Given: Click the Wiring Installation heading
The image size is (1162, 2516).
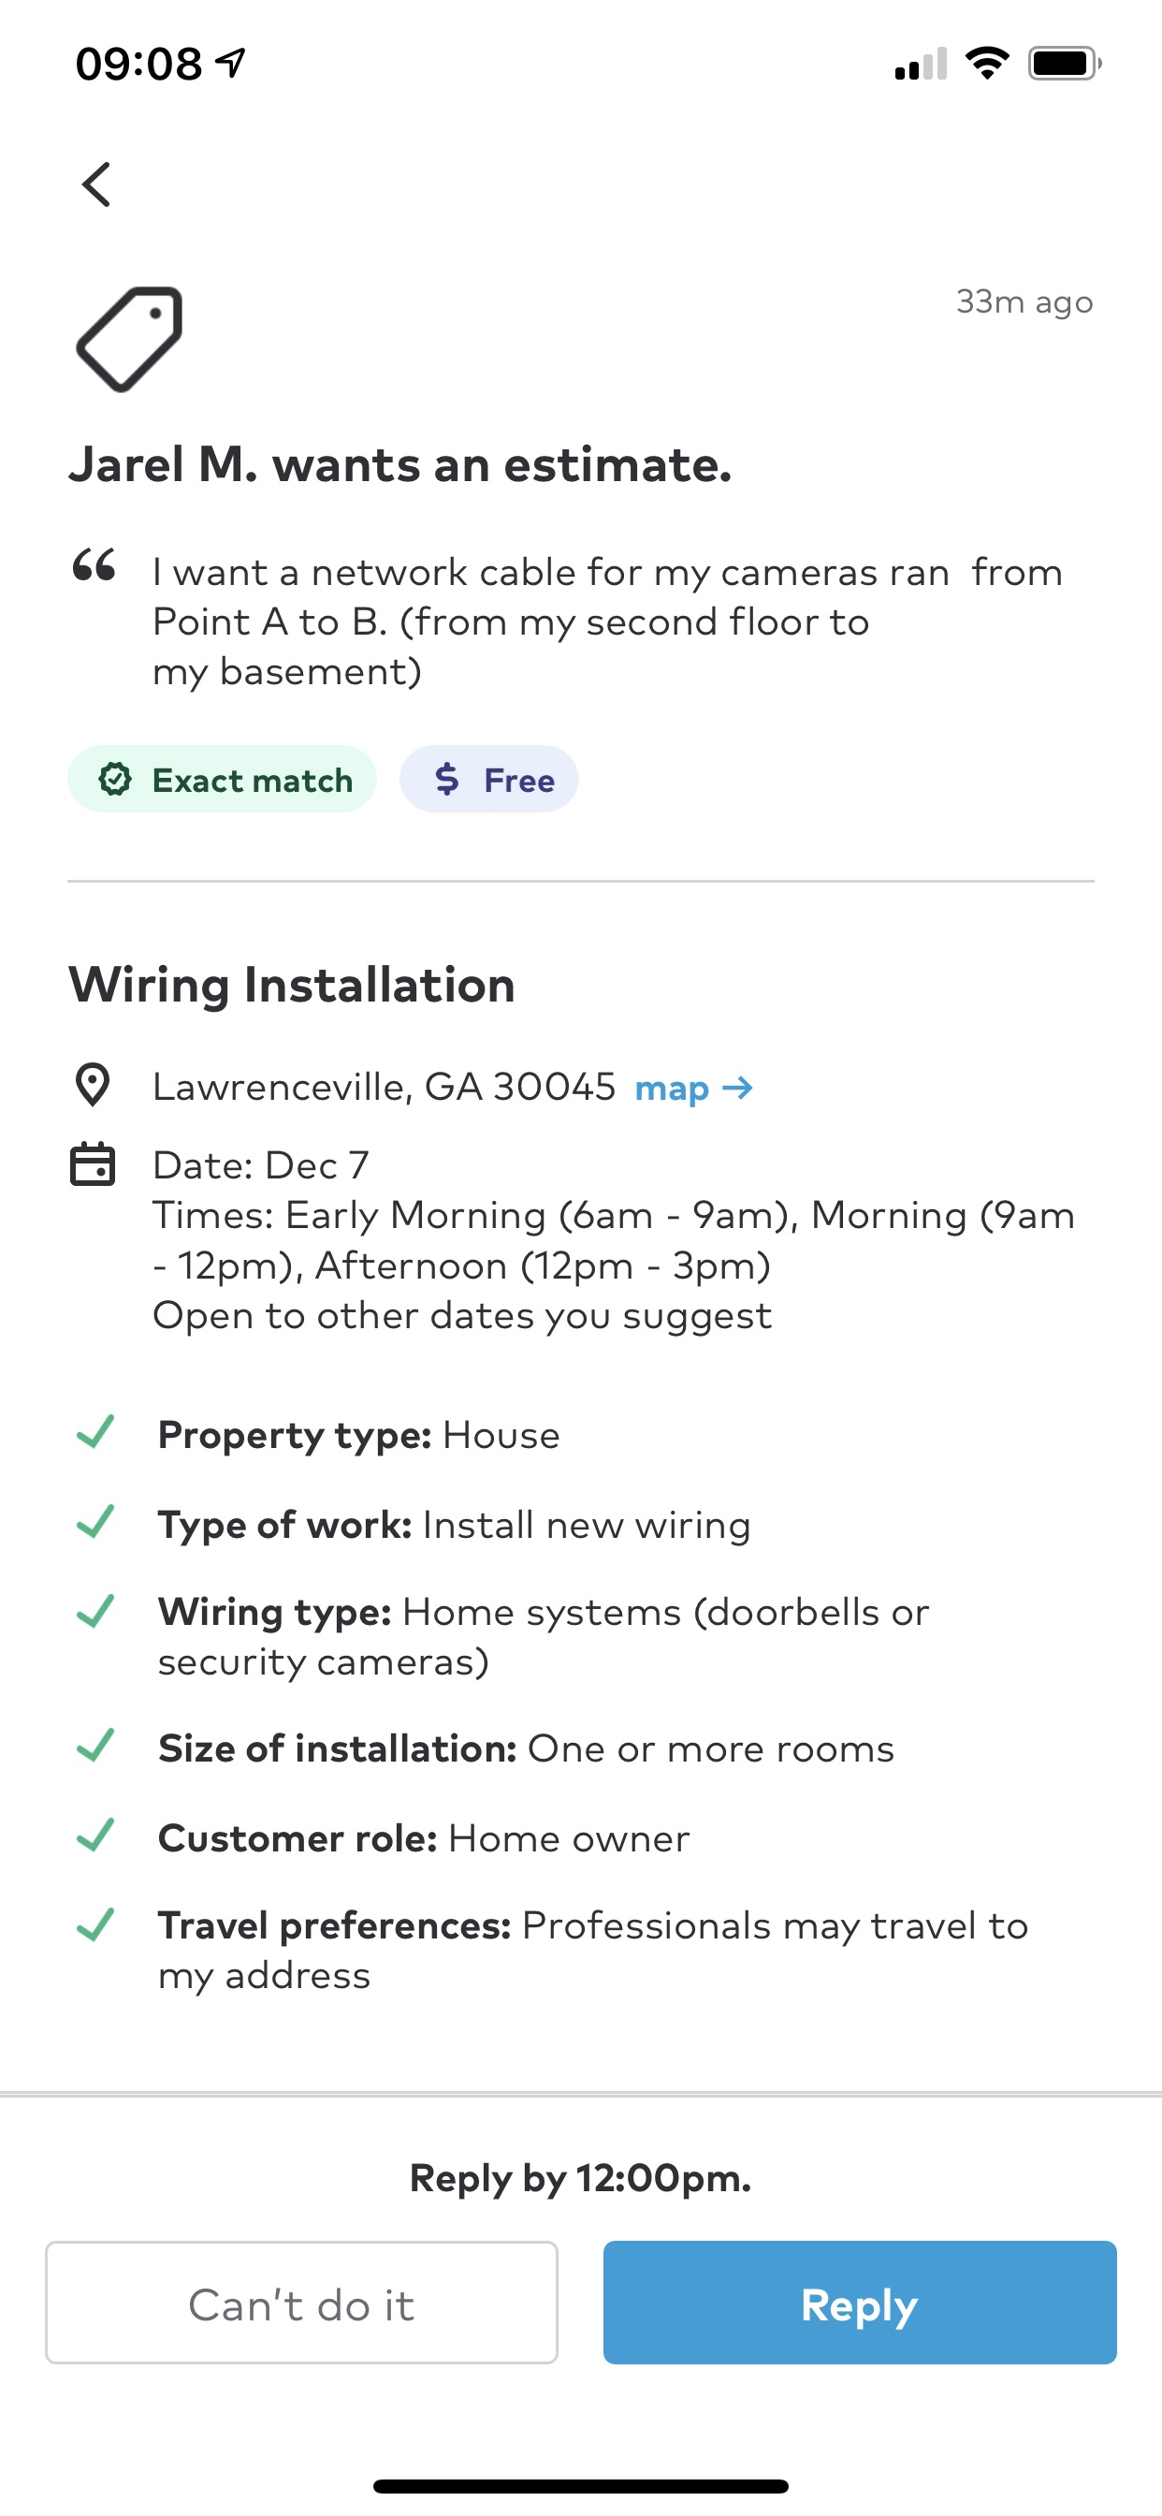Looking at the screenshot, I should 291,984.
